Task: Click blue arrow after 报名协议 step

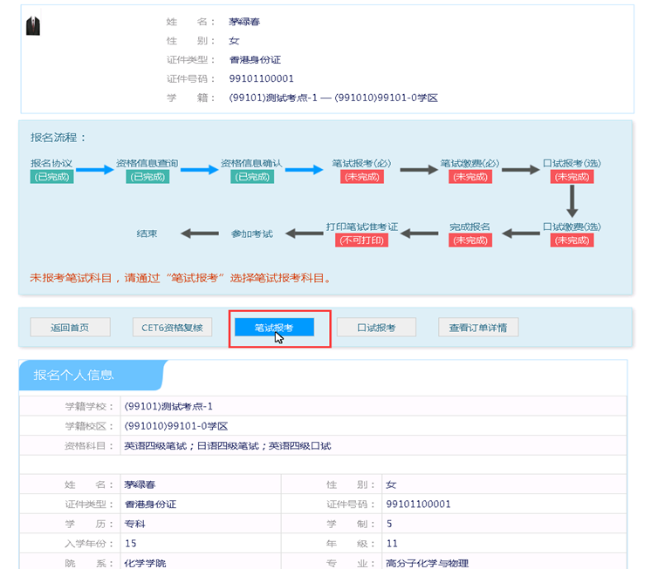Action: (x=95, y=170)
